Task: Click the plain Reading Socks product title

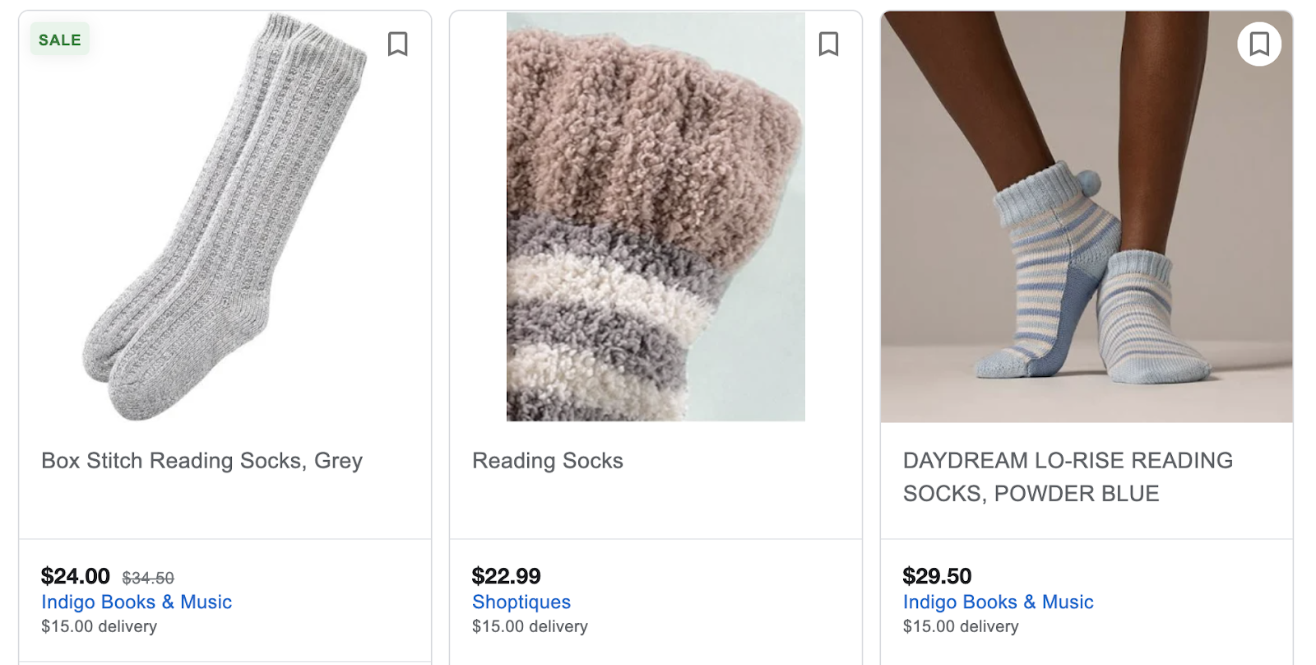Action: pyautogui.click(x=547, y=461)
